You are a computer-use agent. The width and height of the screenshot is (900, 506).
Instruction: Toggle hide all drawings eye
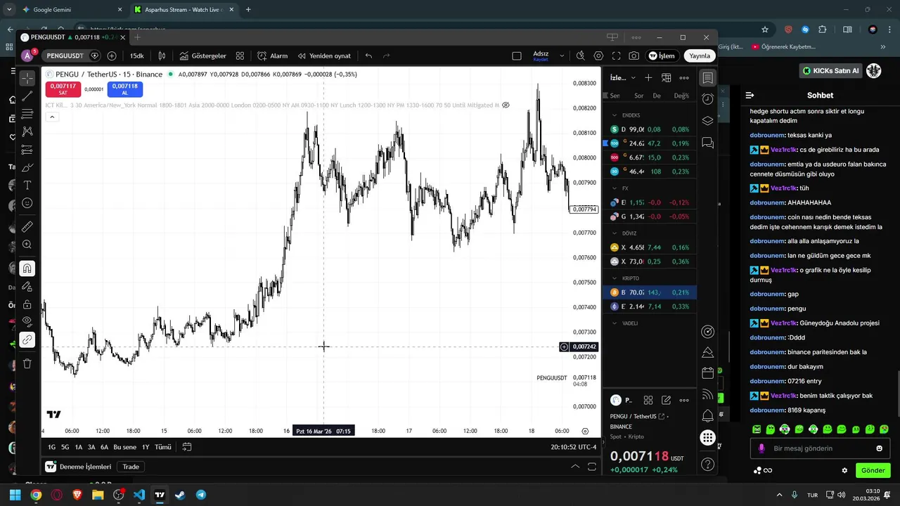(27, 322)
